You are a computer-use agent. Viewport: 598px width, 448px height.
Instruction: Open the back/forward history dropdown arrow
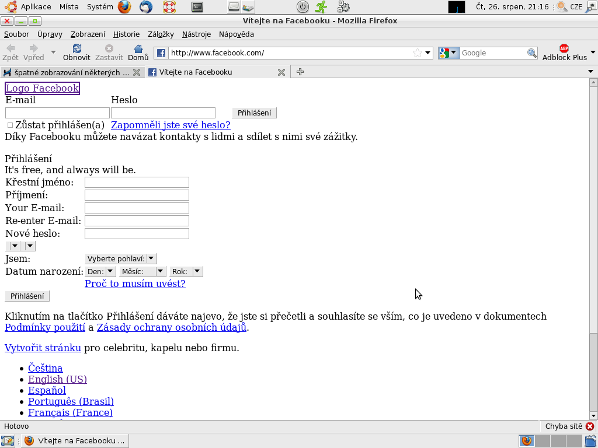(x=53, y=52)
